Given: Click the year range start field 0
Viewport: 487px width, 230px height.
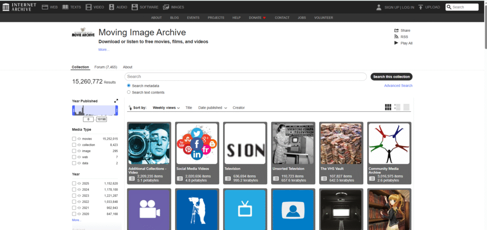Looking at the screenshot, I should click(x=88, y=119).
